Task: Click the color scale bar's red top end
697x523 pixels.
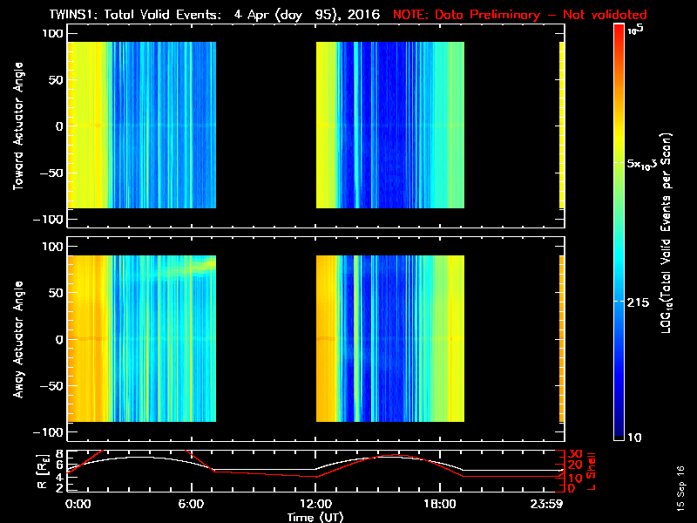Action: [x=619, y=28]
